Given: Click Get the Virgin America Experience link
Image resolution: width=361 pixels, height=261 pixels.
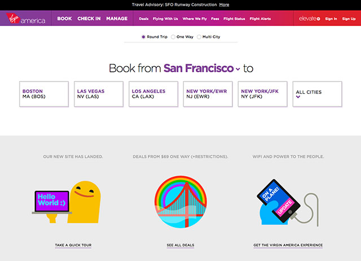Looking at the screenshot, I should click(288, 245).
